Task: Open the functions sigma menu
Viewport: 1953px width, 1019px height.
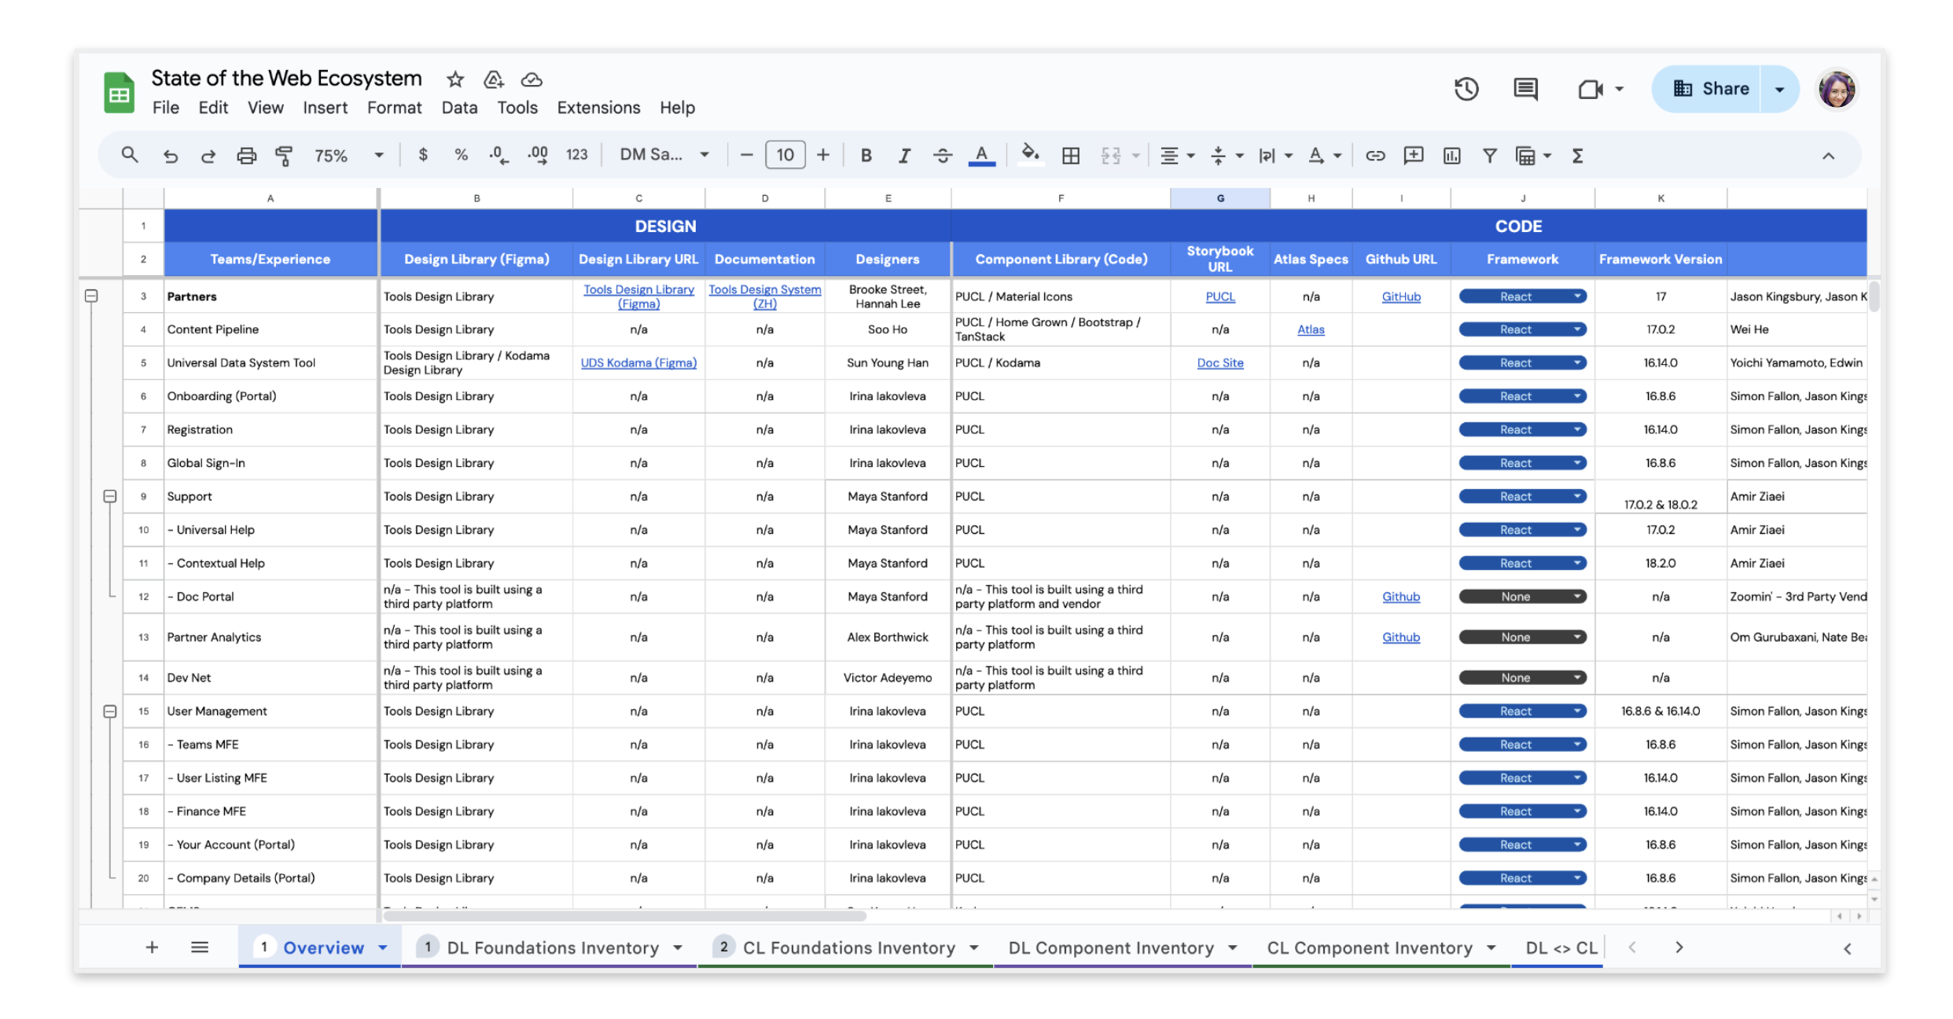Action: [x=1577, y=156]
